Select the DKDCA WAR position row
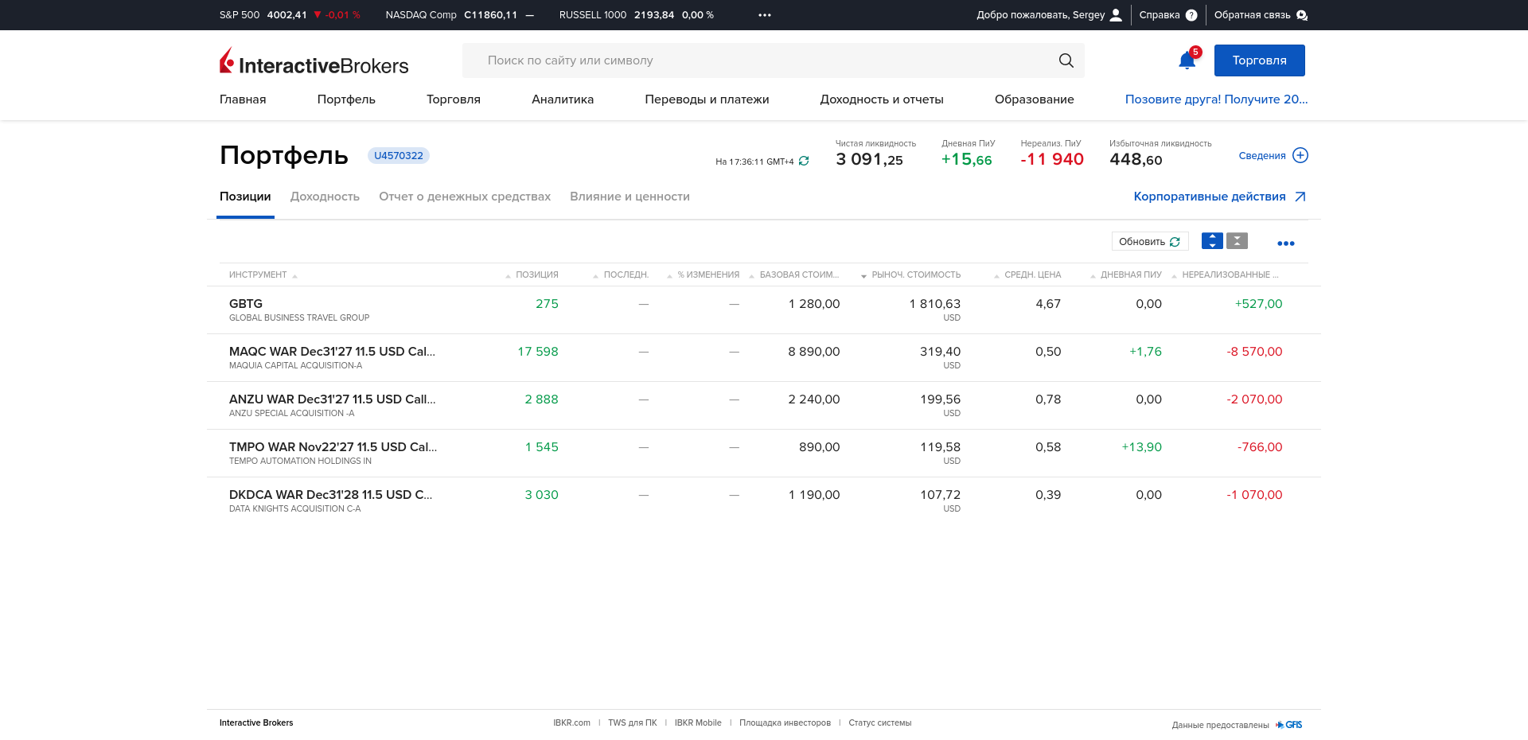The width and height of the screenshot is (1528, 740). (x=764, y=501)
